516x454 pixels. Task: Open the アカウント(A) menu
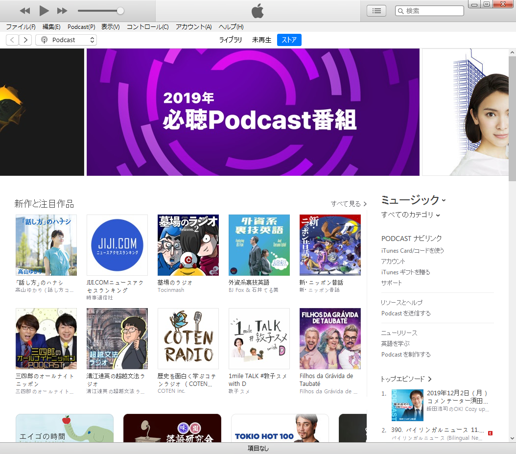coord(193,26)
